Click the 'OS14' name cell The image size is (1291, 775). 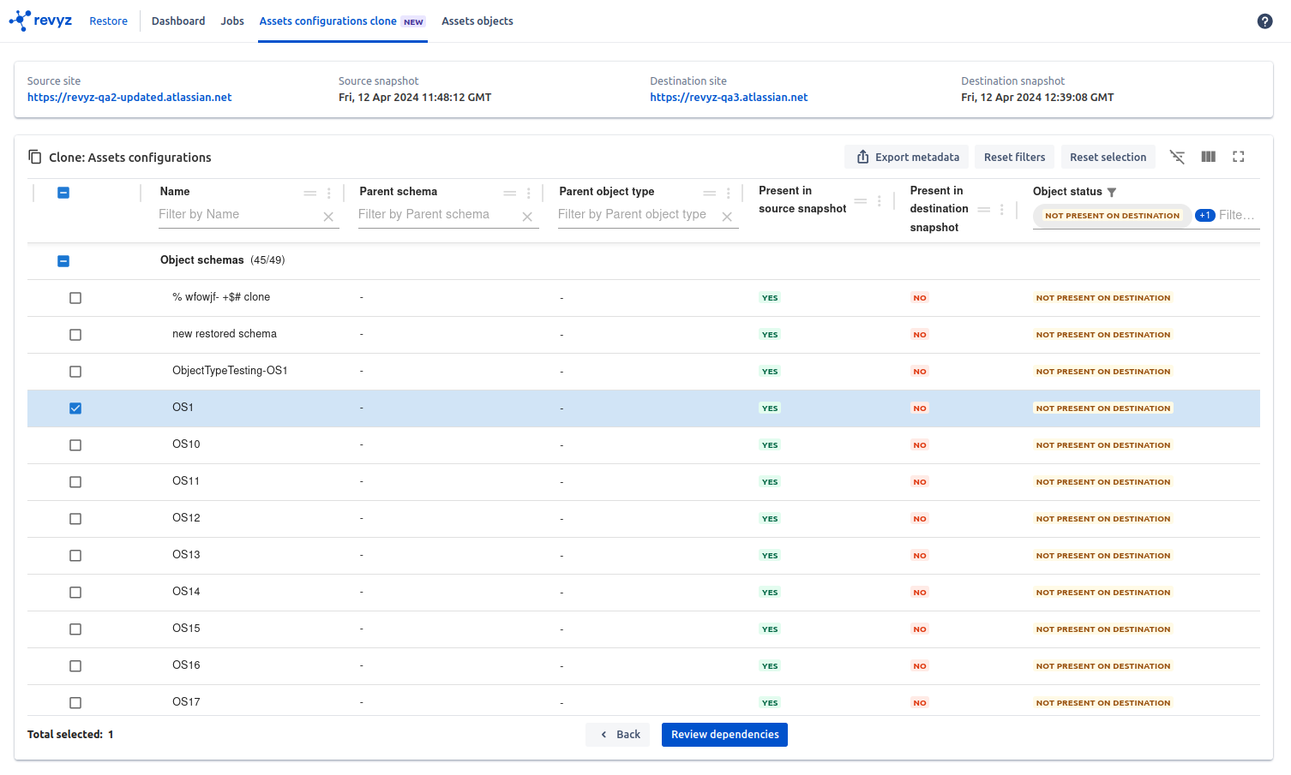click(186, 592)
